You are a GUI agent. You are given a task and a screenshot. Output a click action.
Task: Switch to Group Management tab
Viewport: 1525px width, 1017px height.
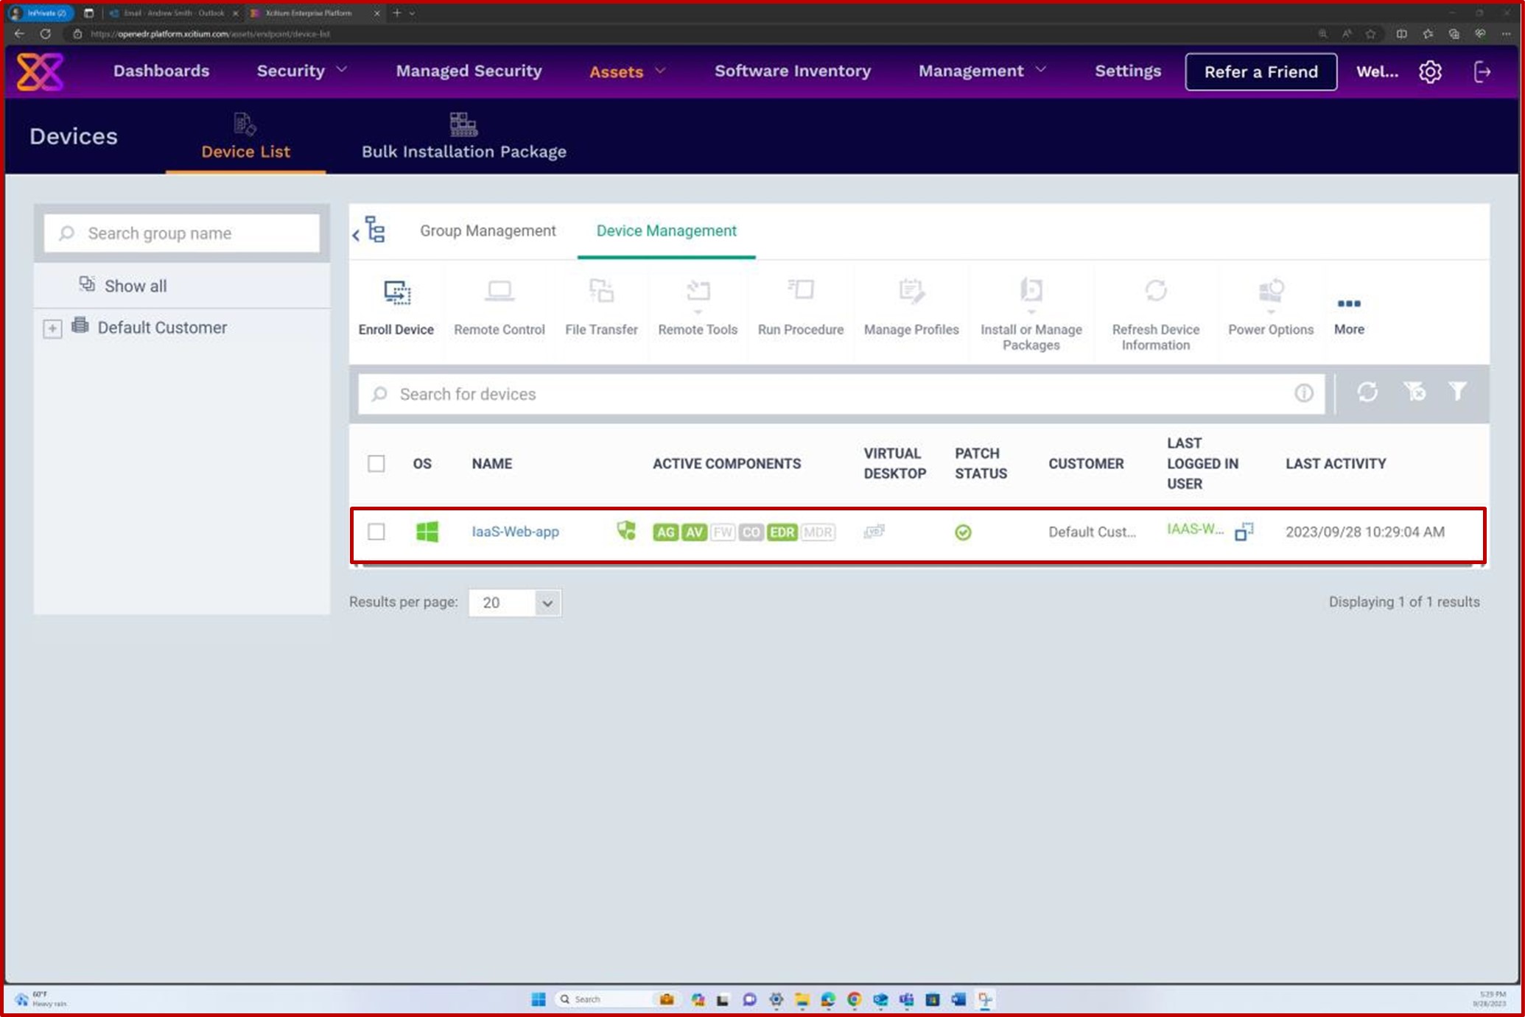pos(488,231)
